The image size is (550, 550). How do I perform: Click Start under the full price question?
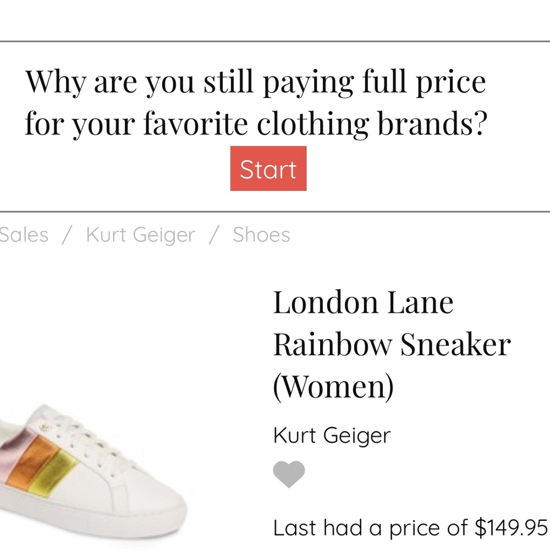coord(268,169)
